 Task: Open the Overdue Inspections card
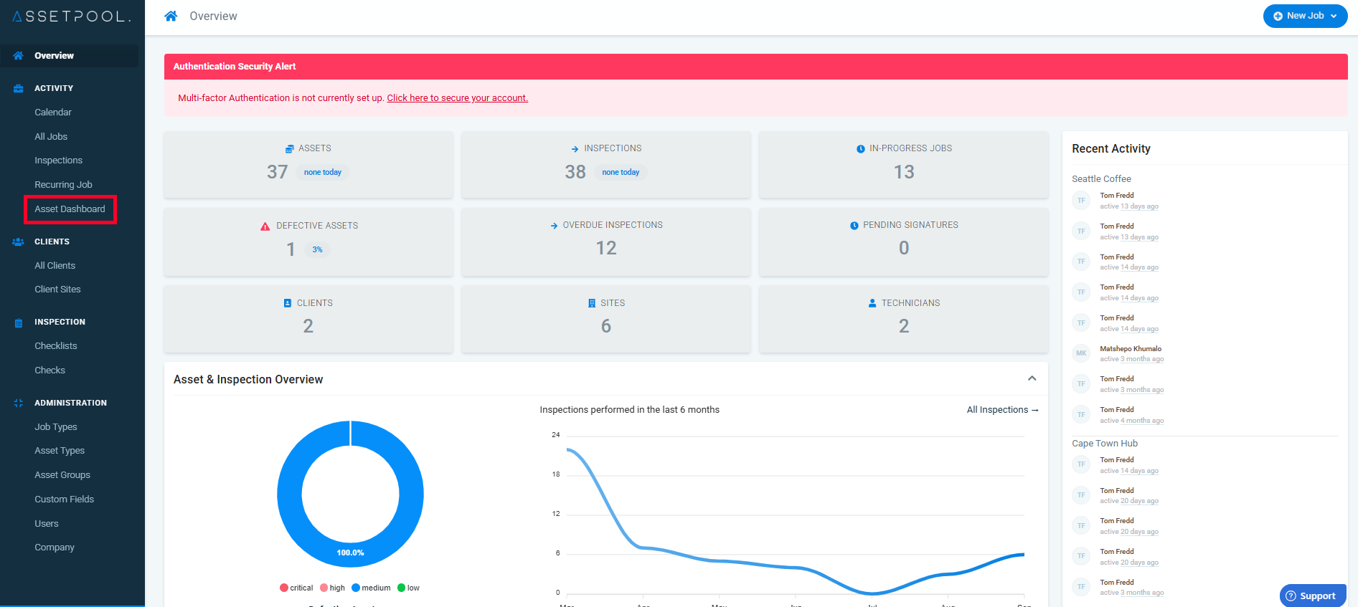click(606, 242)
